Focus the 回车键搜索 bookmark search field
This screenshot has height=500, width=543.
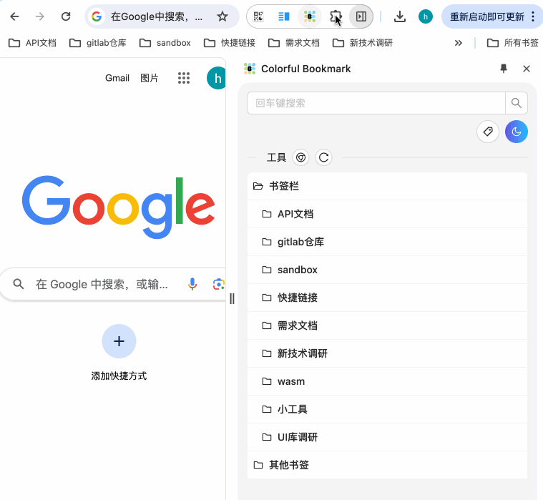click(x=376, y=103)
